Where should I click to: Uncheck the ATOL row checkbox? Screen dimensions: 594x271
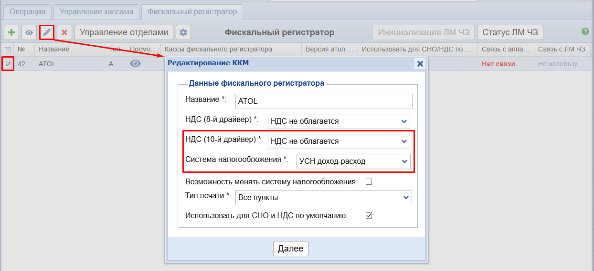[x=8, y=64]
